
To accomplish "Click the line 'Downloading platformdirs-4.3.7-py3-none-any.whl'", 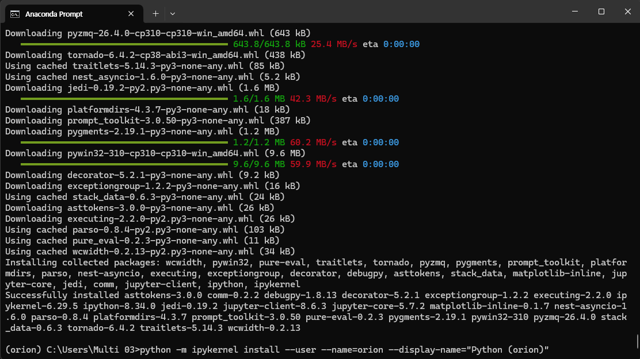I will [x=147, y=110].
